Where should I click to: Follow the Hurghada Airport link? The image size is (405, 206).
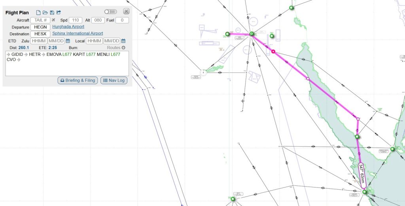click(68, 27)
